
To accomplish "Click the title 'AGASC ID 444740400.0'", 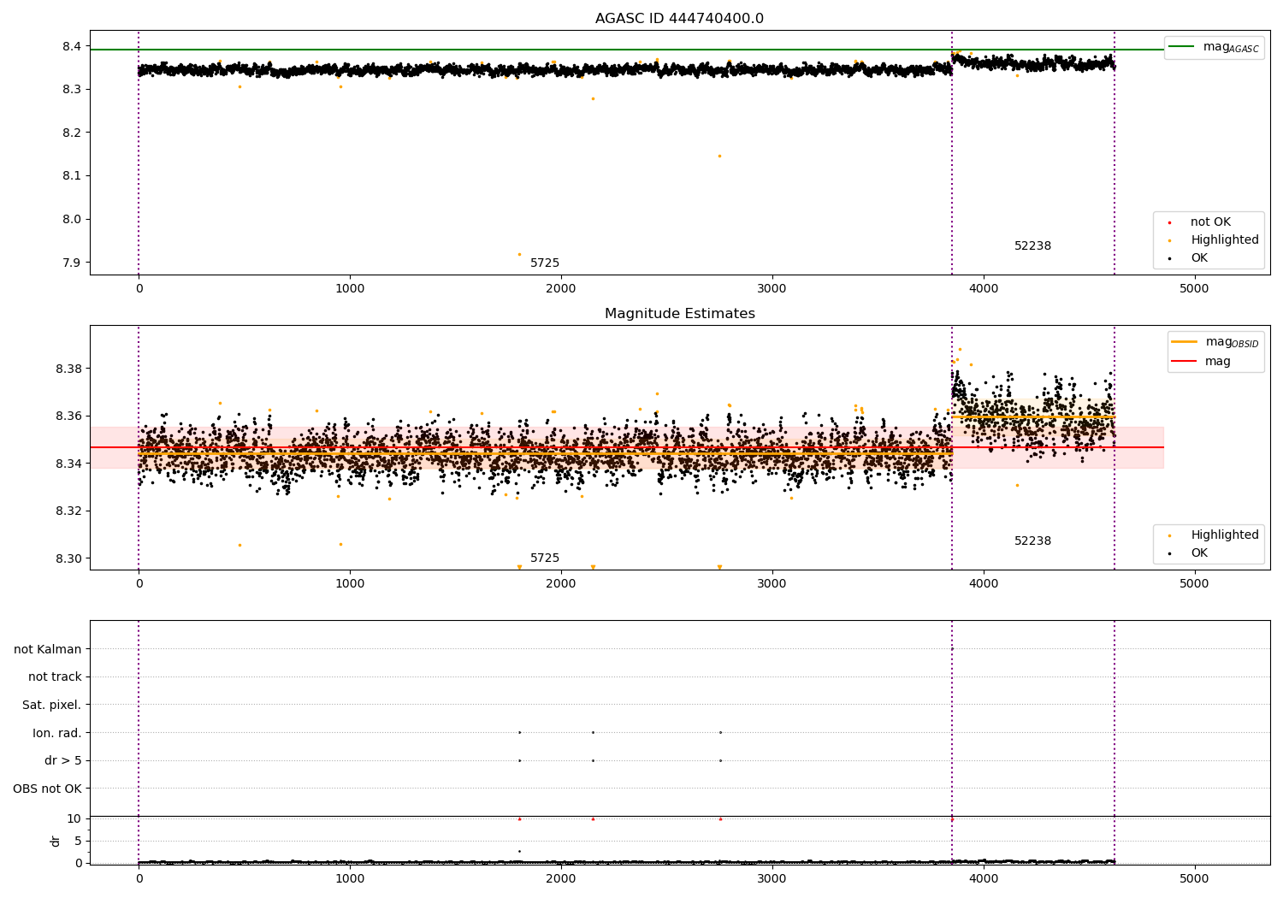I will point(679,19).
